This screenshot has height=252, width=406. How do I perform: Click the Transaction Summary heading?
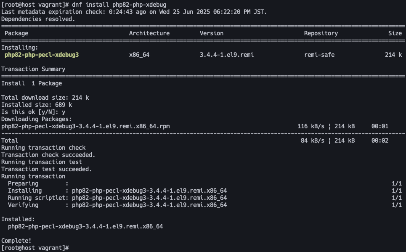[x=33, y=69]
